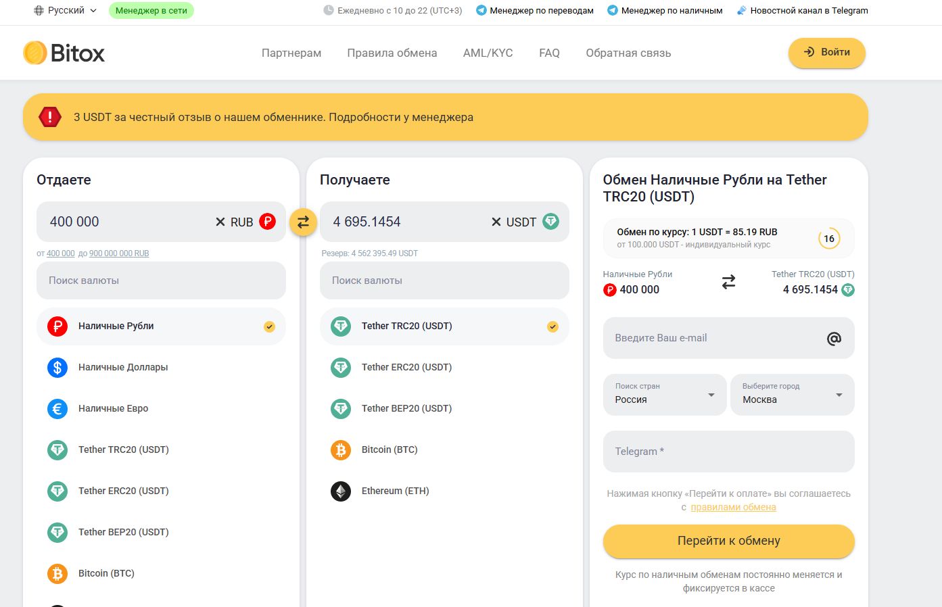This screenshot has height=607, width=942.
Task: Open the Партнерам menu item
Action: tap(291, 53)
